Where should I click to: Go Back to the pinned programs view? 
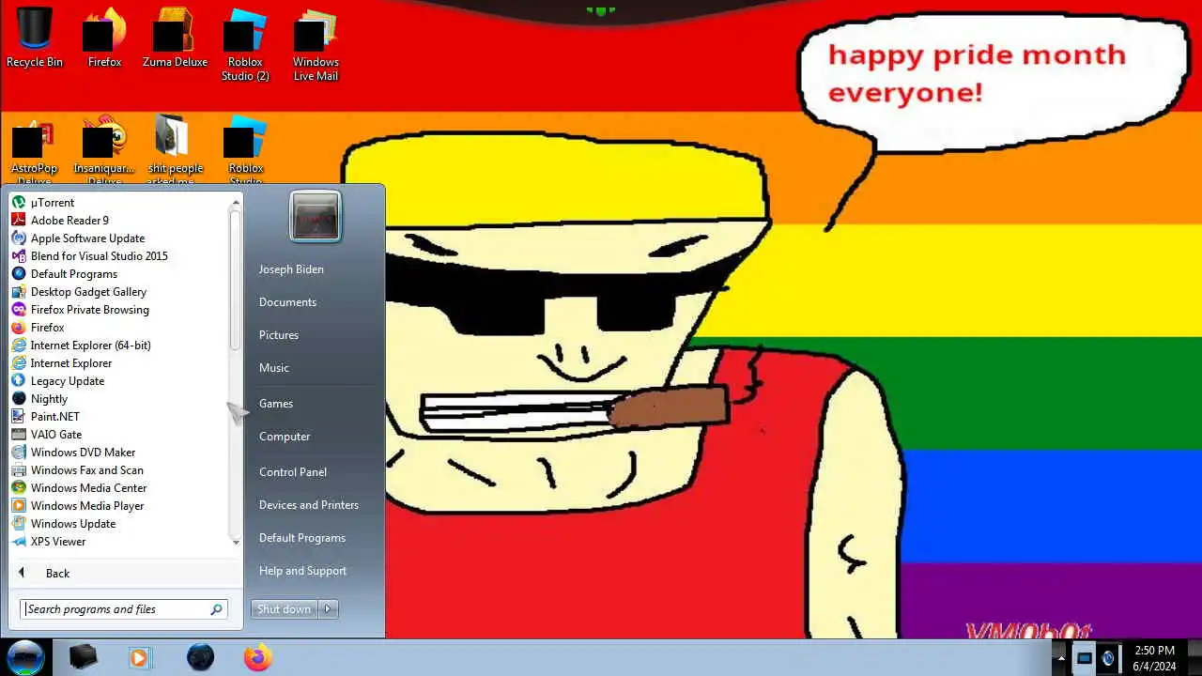(x=58, y=574)
